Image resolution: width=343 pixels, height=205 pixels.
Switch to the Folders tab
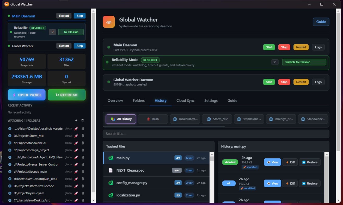[x=139, y=101]
